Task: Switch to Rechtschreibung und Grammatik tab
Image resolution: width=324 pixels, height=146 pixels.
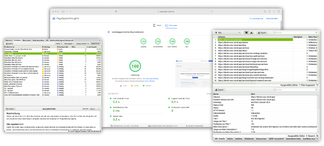Action: pyautogui.click(x=62, y=40)
